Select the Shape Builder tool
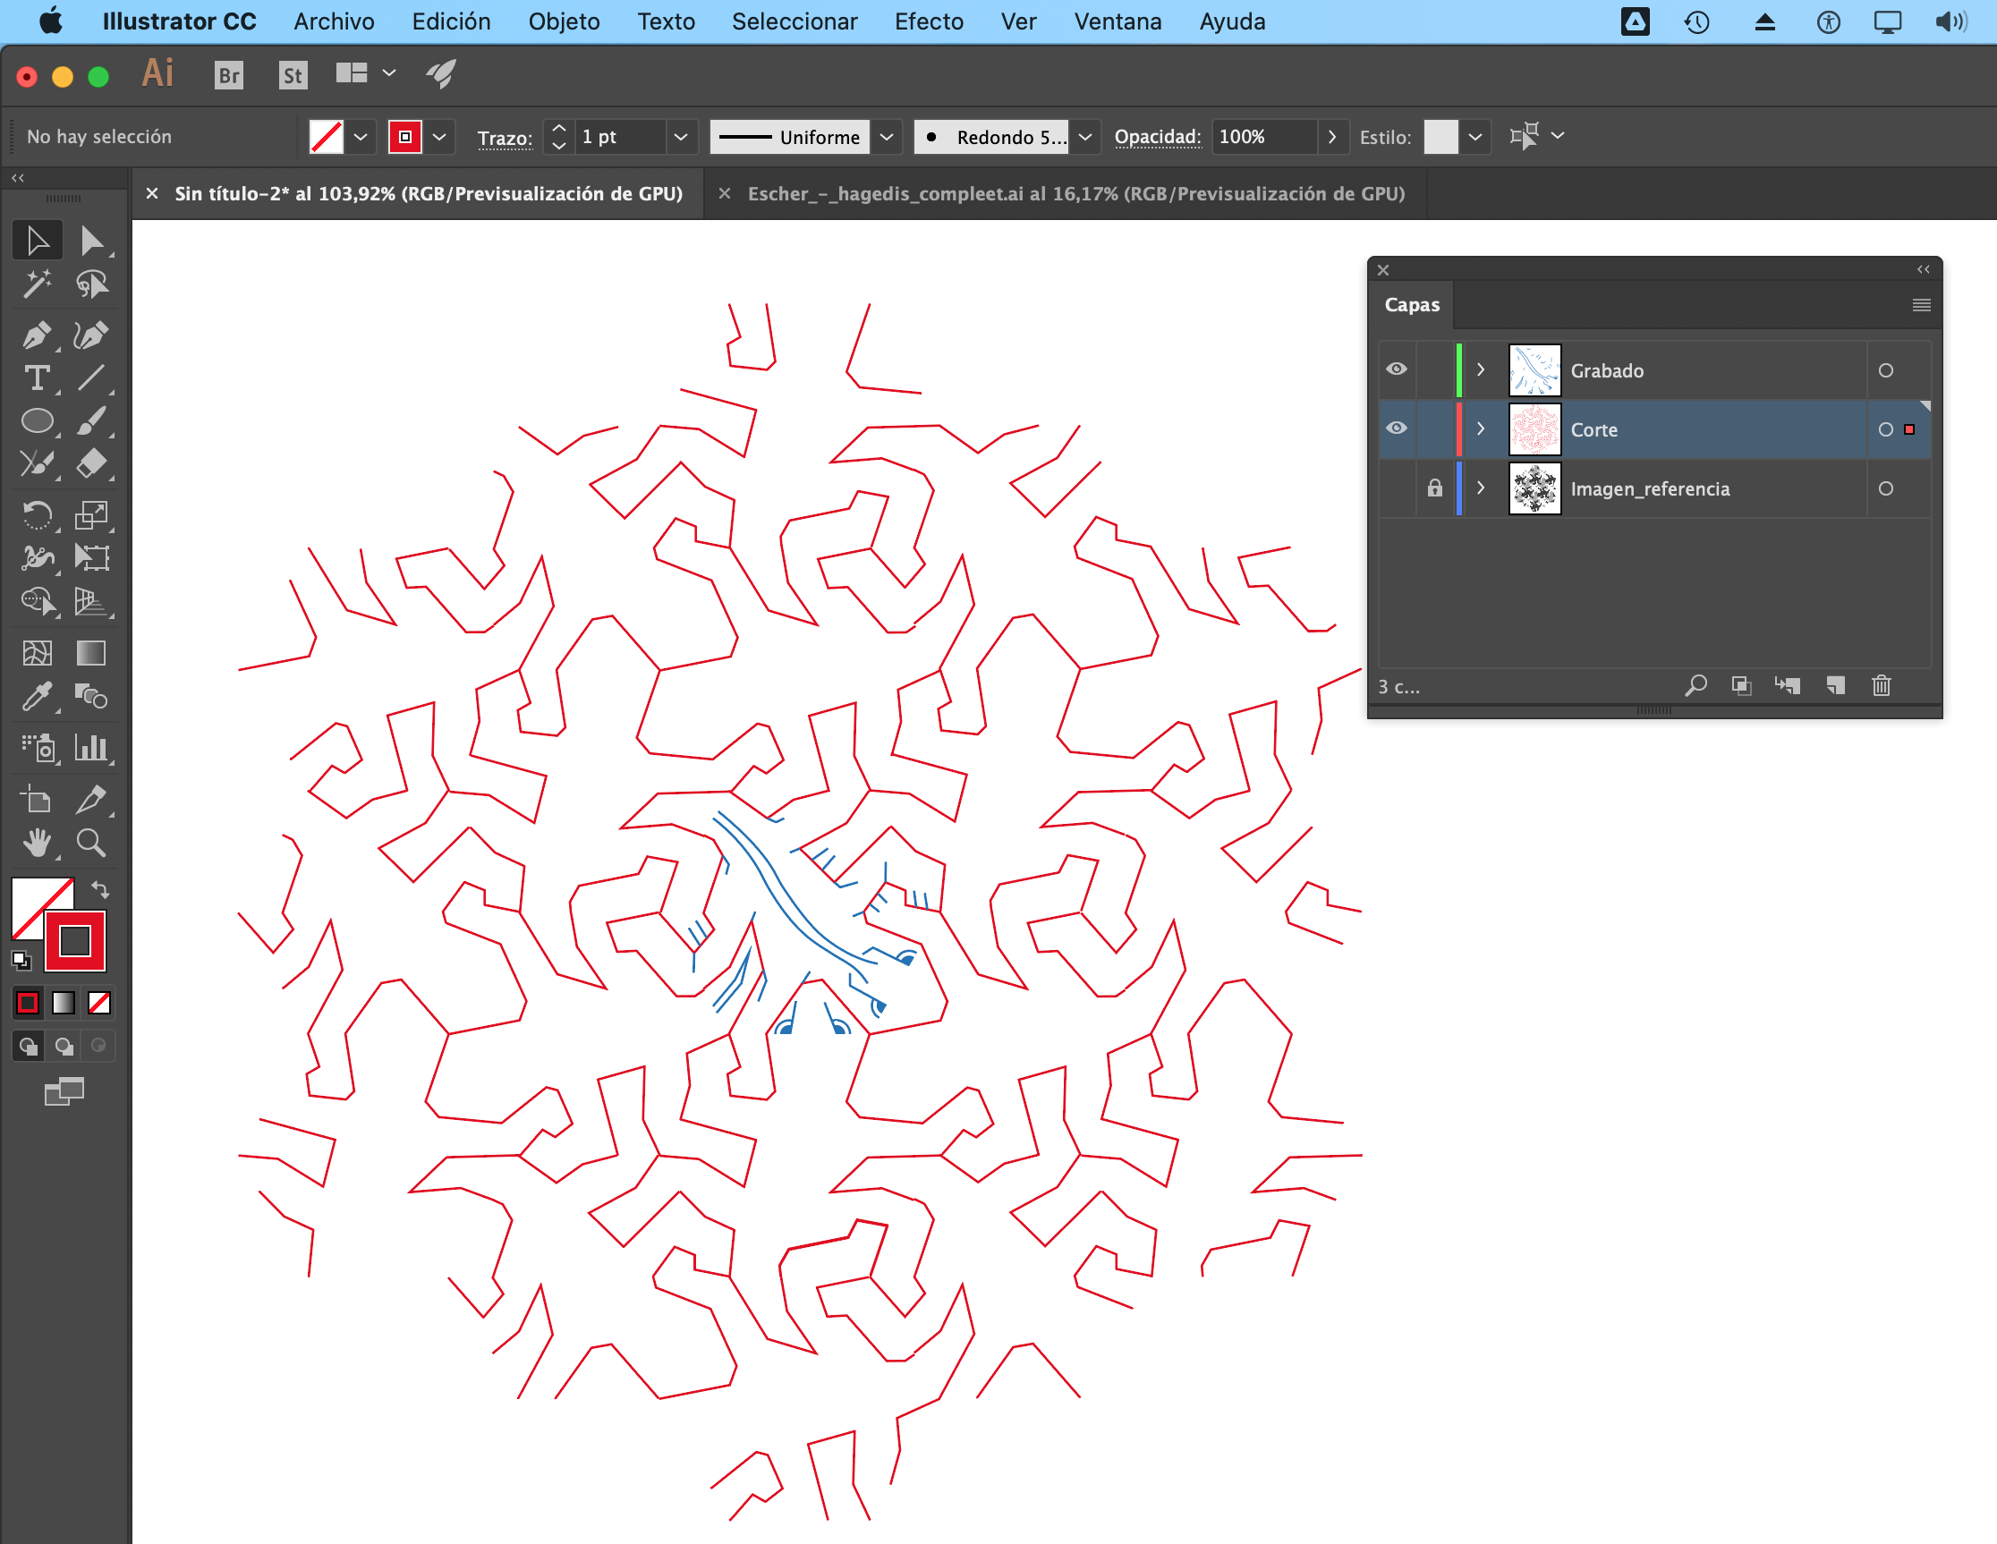This screenshot has width=1997, height=1544. tap(38, 600)
